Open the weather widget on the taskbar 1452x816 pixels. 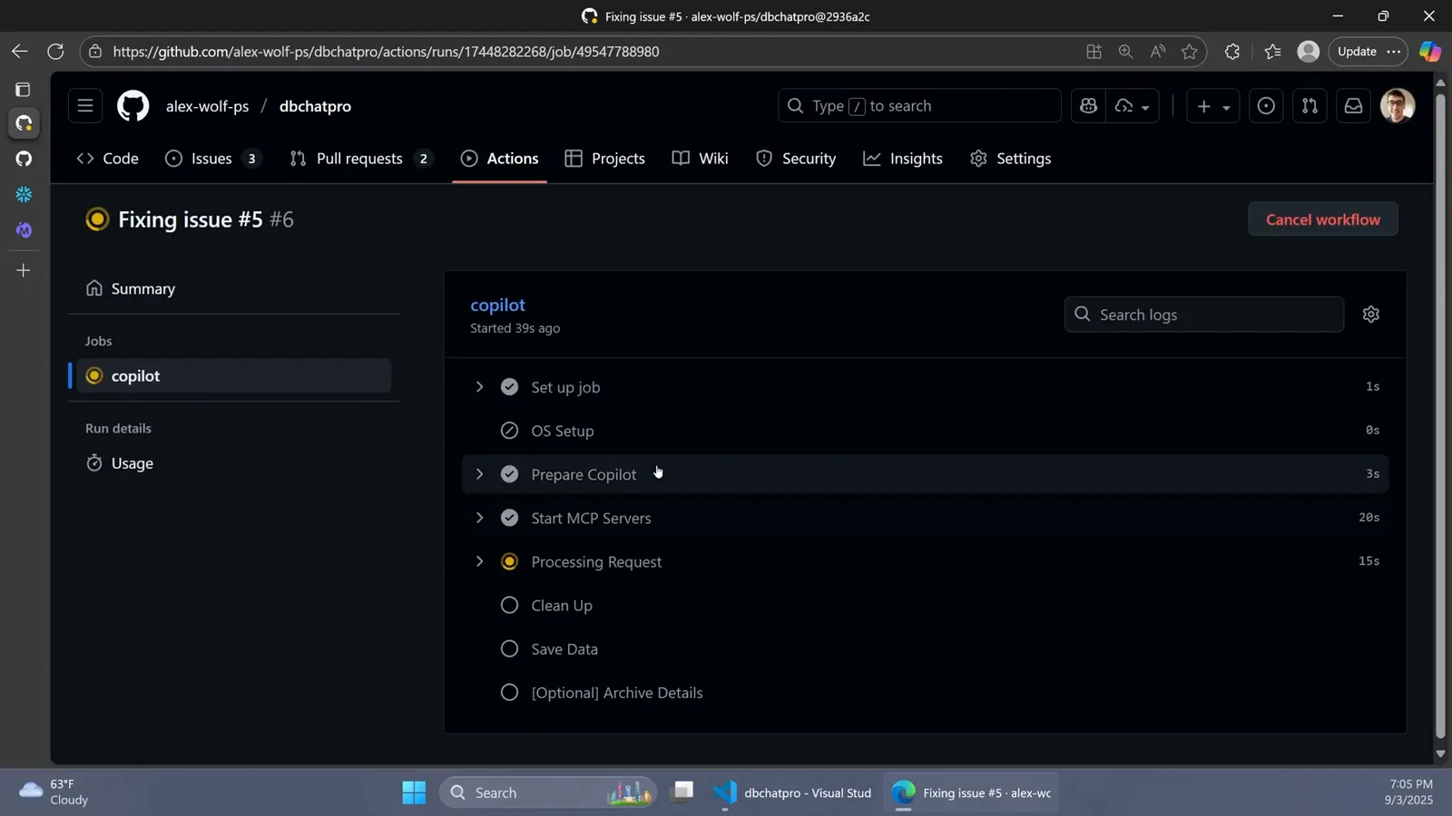tap(54, 792)
